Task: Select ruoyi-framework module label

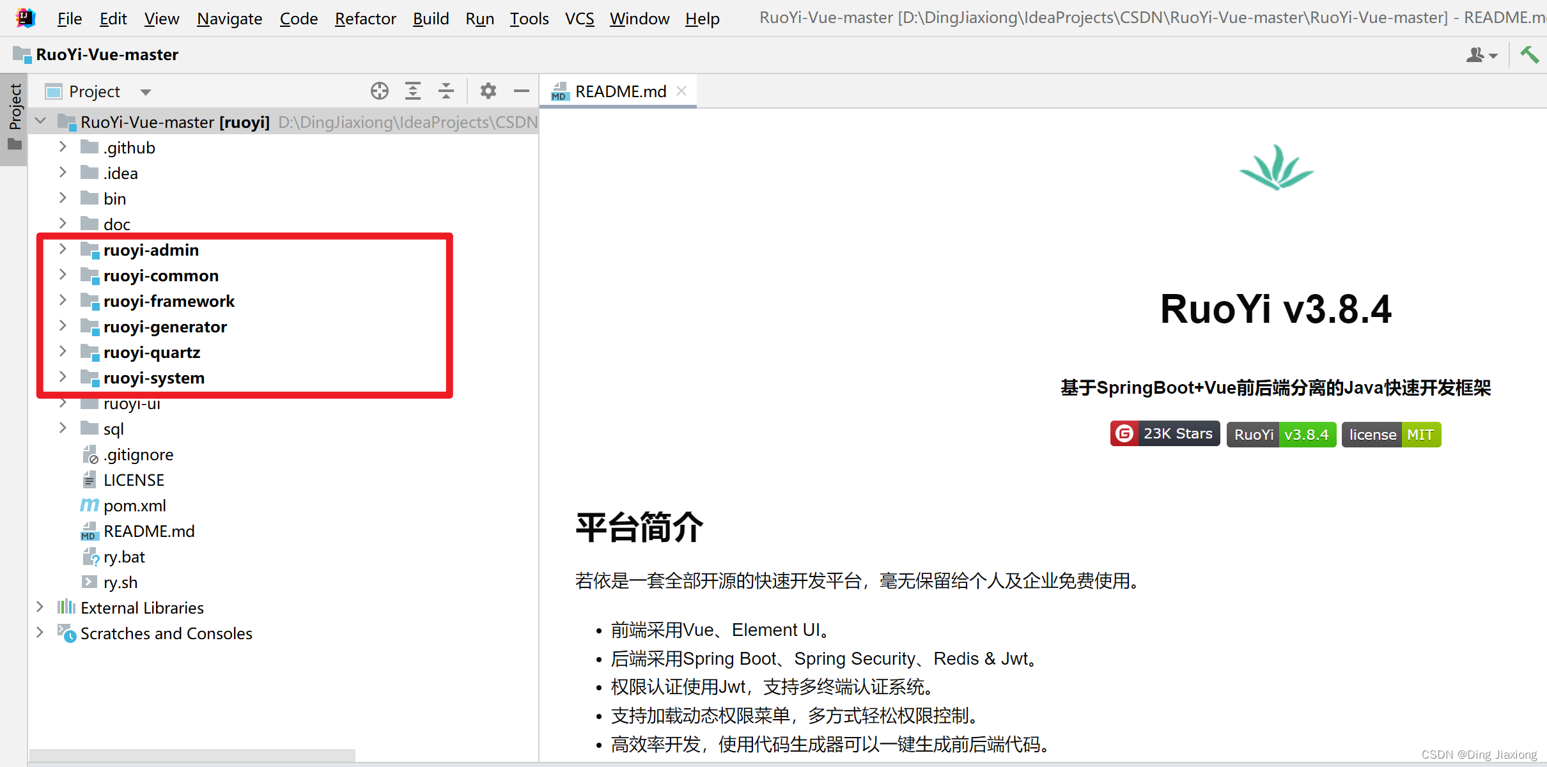Action: (x=169, y=301)
